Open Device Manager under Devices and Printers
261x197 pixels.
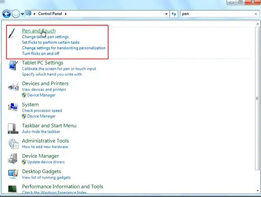pos(41,95)
